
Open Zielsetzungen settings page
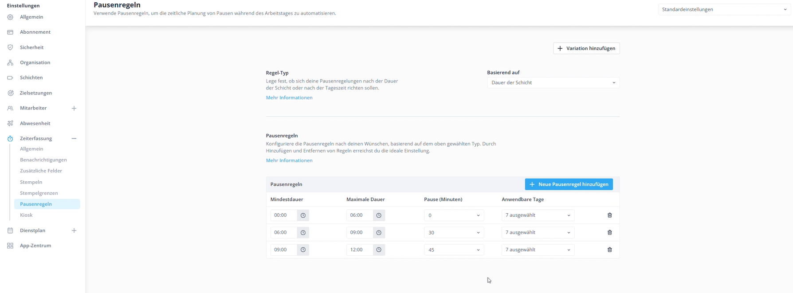(x=36, y=93)
